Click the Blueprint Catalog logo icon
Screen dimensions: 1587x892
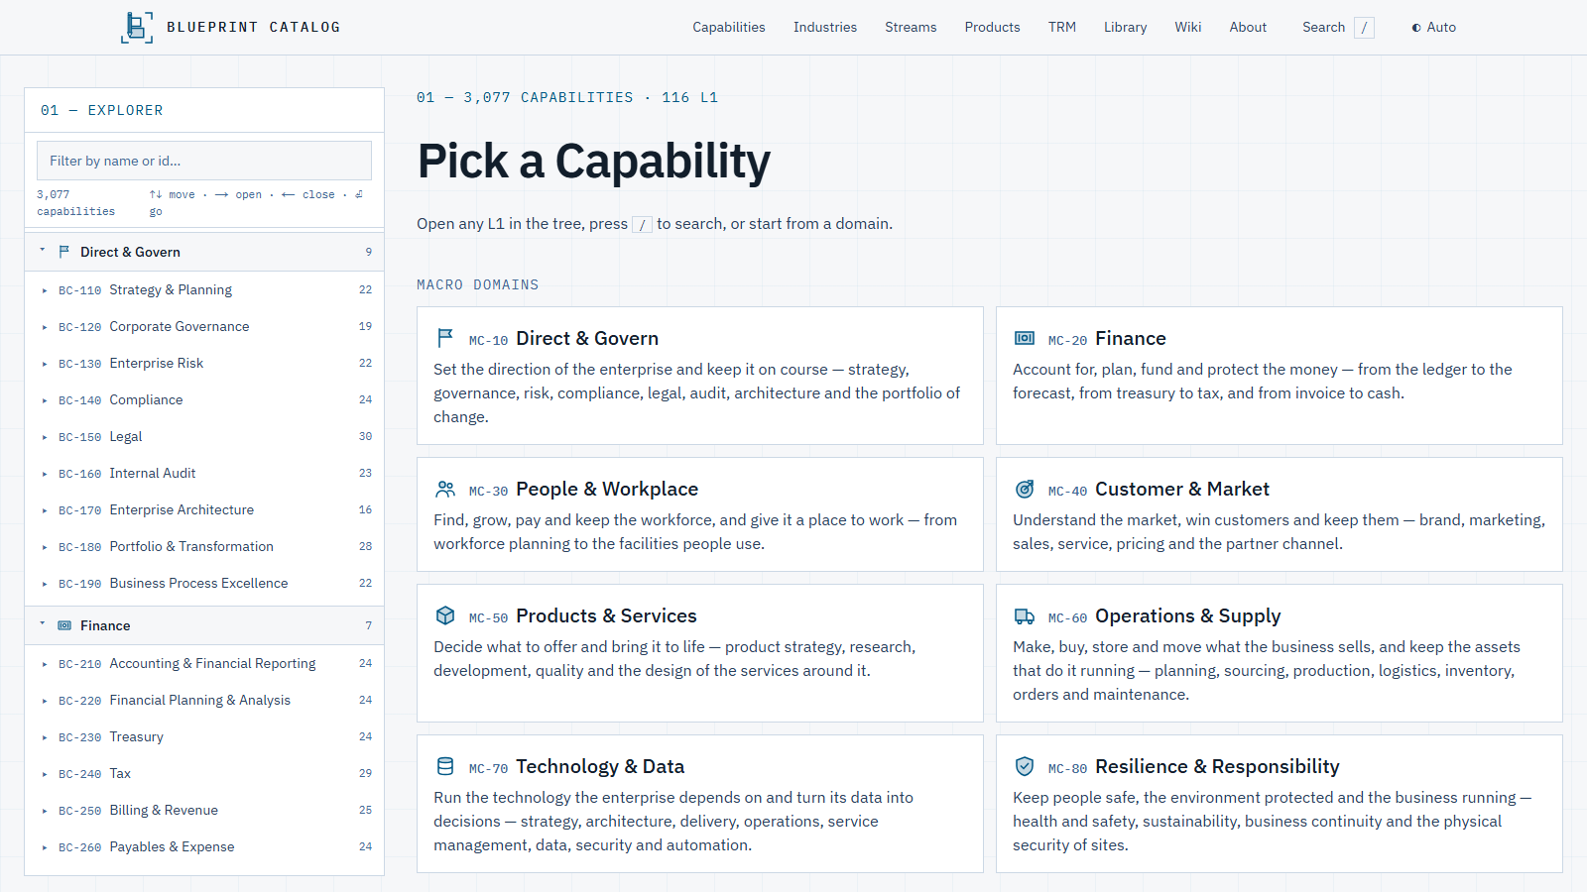coord(137,28)
